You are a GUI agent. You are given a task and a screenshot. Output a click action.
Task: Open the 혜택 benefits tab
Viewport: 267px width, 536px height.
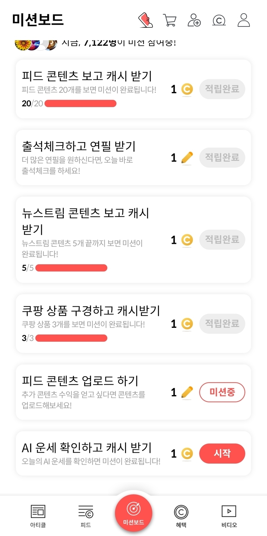click(181, 516)
